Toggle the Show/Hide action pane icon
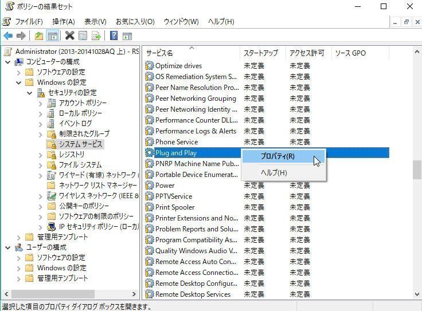This screenshot has width=422, height=311. click(x=127, y=36)
